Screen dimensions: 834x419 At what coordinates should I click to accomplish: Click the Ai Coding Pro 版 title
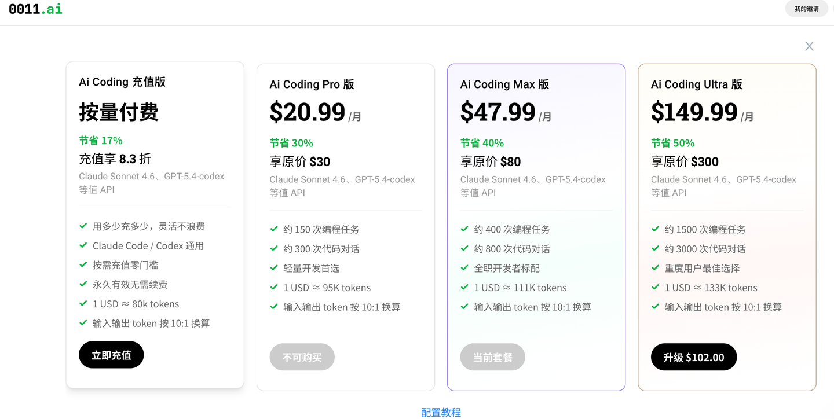point(312,84)
